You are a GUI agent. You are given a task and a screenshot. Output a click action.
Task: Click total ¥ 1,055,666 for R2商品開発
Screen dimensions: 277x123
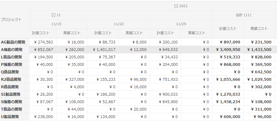pyautogui.click(x=228, y=80)
